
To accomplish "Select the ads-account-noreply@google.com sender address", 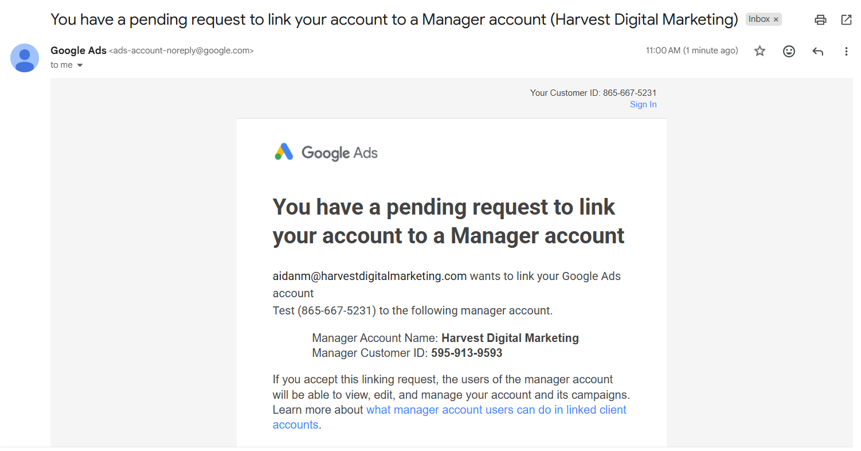I will point(181,50).
